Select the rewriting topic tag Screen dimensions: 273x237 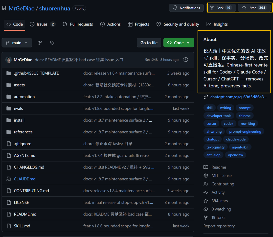point(248,124)
